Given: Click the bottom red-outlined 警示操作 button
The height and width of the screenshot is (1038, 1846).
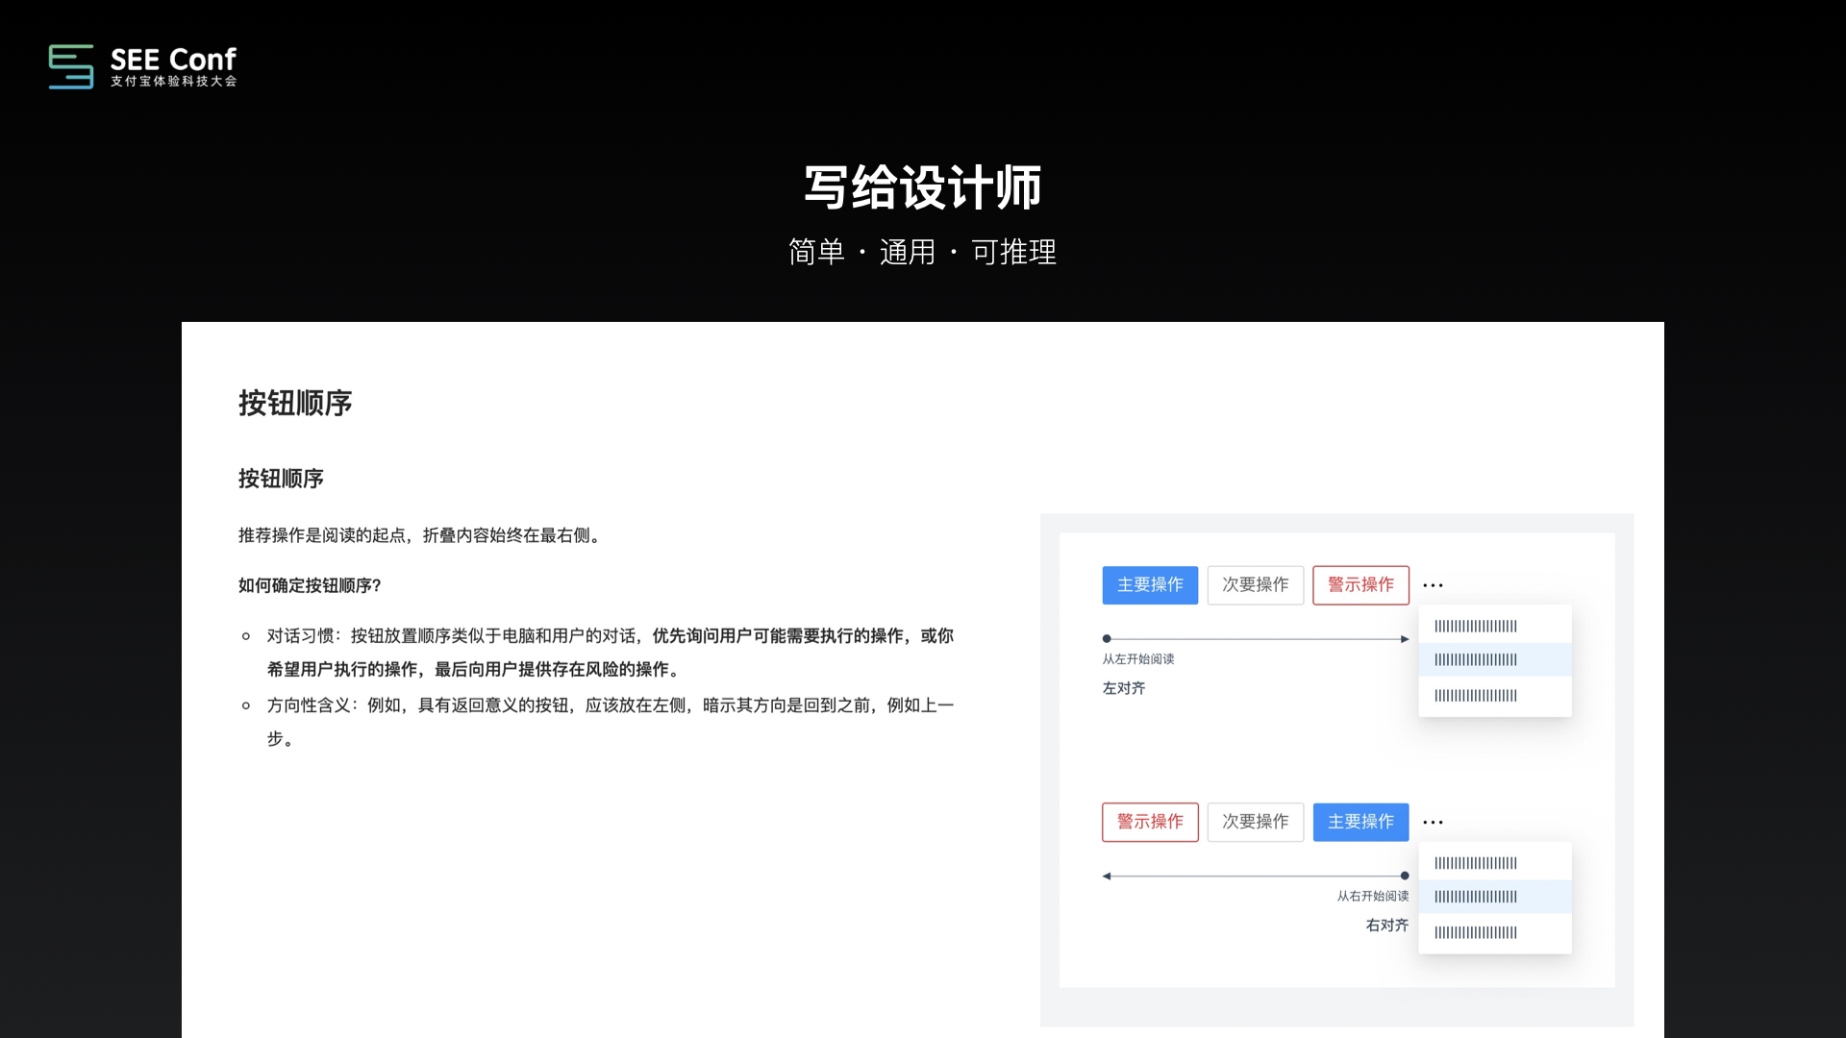Looking at the screenshot, I should 1150,822.
